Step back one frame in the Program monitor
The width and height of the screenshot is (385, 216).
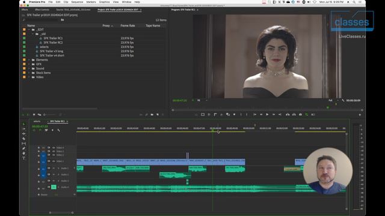[x=261, y=115]
